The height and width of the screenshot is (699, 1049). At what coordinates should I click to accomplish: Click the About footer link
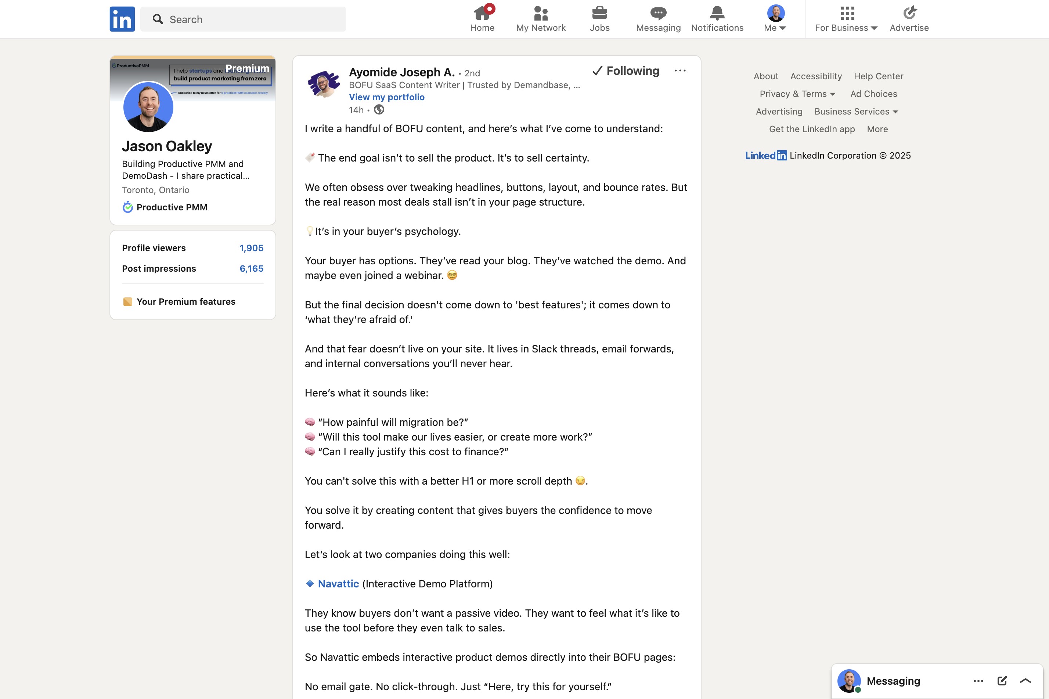766,76
